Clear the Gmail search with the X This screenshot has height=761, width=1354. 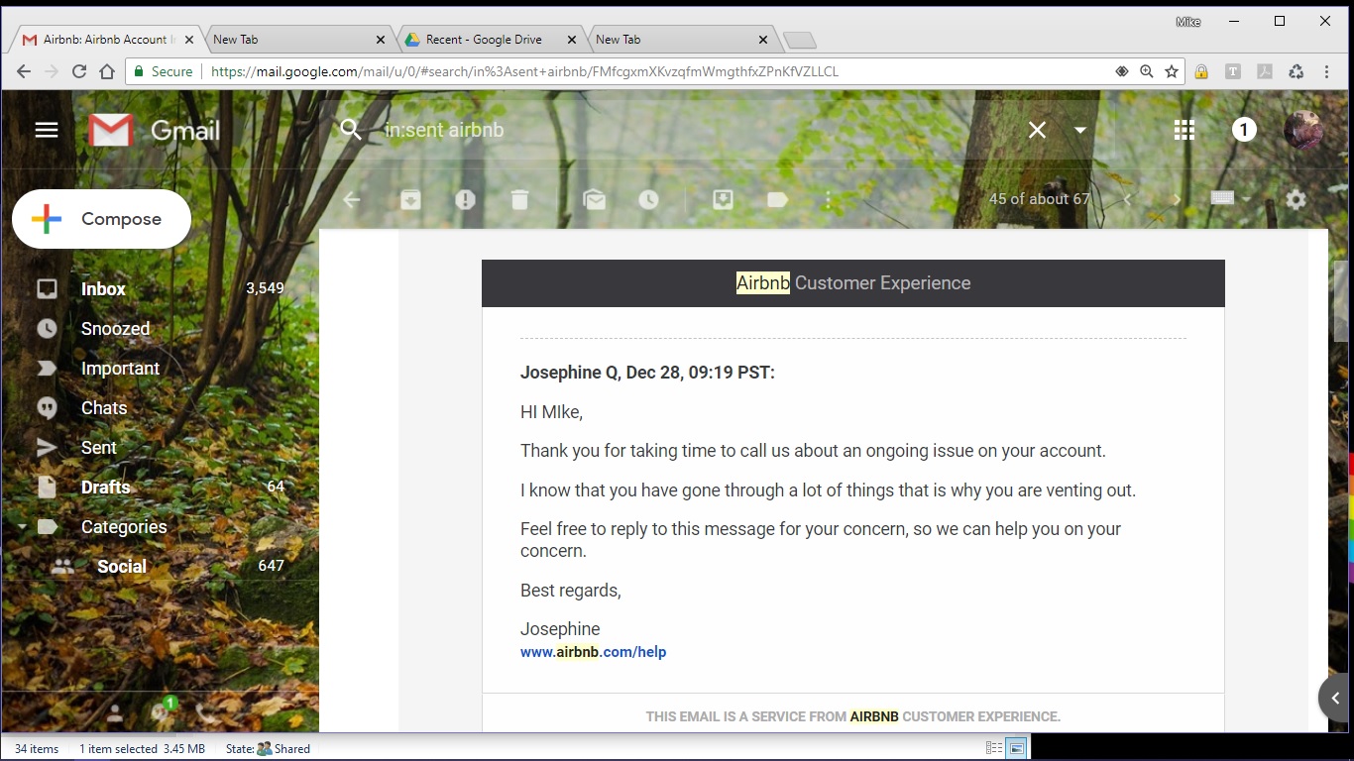[x=1037, y=130]
